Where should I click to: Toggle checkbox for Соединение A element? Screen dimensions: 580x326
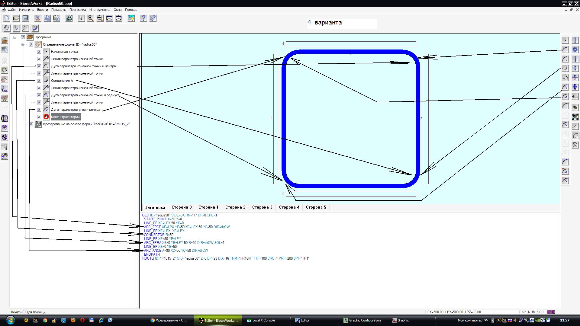39,80
